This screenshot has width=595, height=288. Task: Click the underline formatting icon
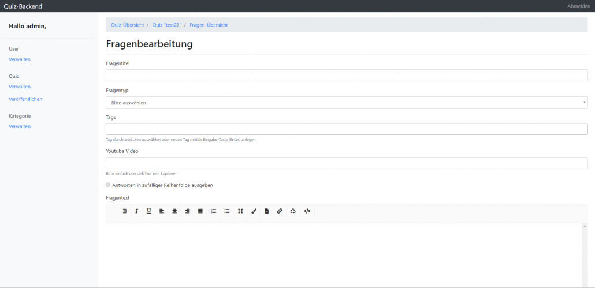coord(149,211)
